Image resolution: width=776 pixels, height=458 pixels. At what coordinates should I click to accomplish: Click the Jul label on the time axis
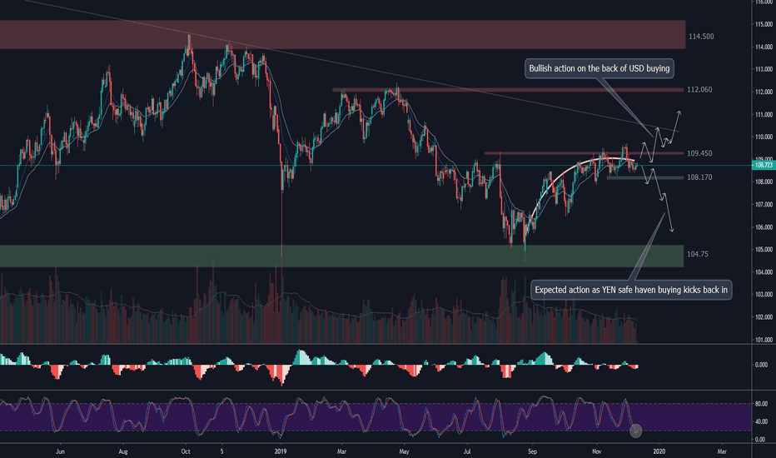(x=467, y=451)
